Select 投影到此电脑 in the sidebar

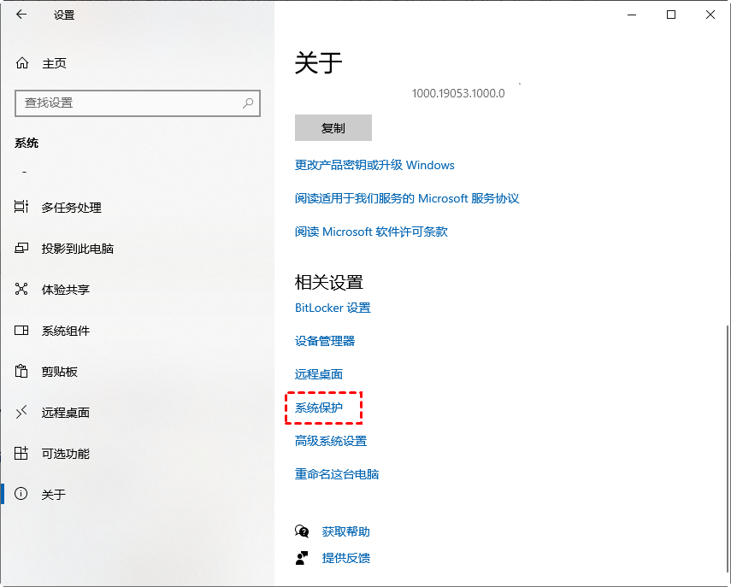78,249
